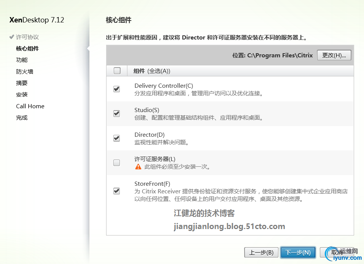Uncheck the StoreFront component checkbox
364x264 pixels.
click(116, 191)
